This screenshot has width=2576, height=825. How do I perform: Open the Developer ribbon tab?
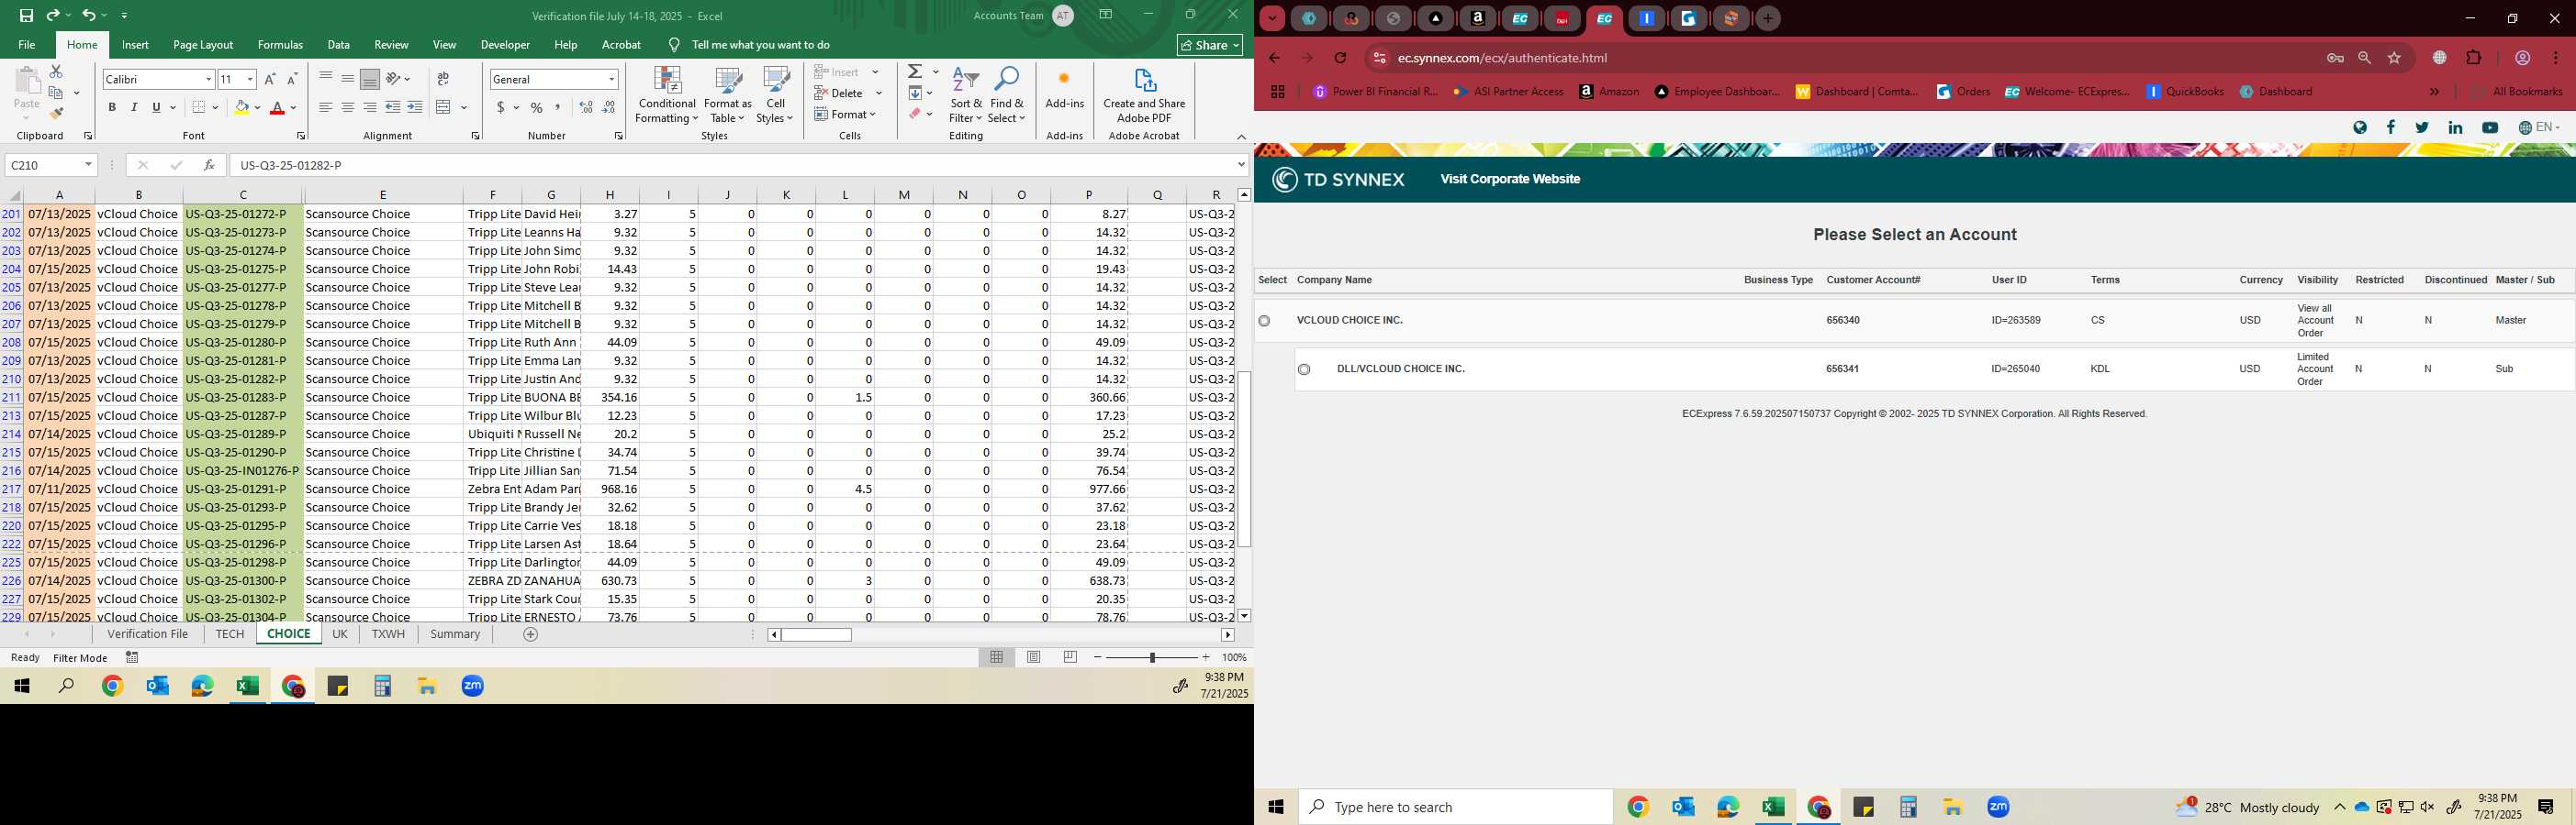(x=505, y=45)
